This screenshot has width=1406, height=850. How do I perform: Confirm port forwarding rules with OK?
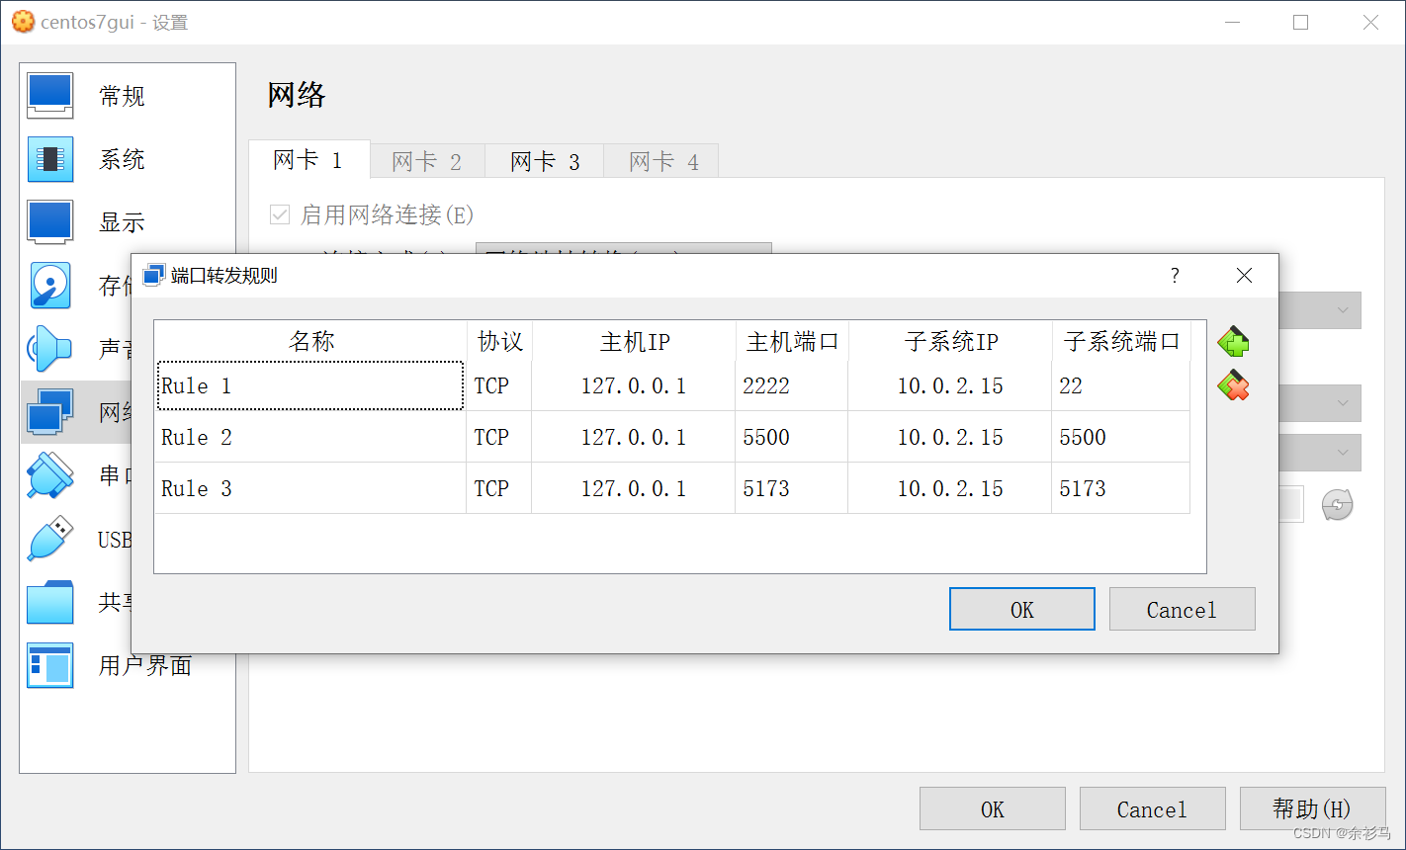coord(1021,610)
